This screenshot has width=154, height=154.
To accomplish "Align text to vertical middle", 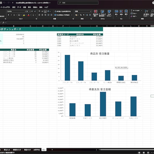I will point(42,11).
